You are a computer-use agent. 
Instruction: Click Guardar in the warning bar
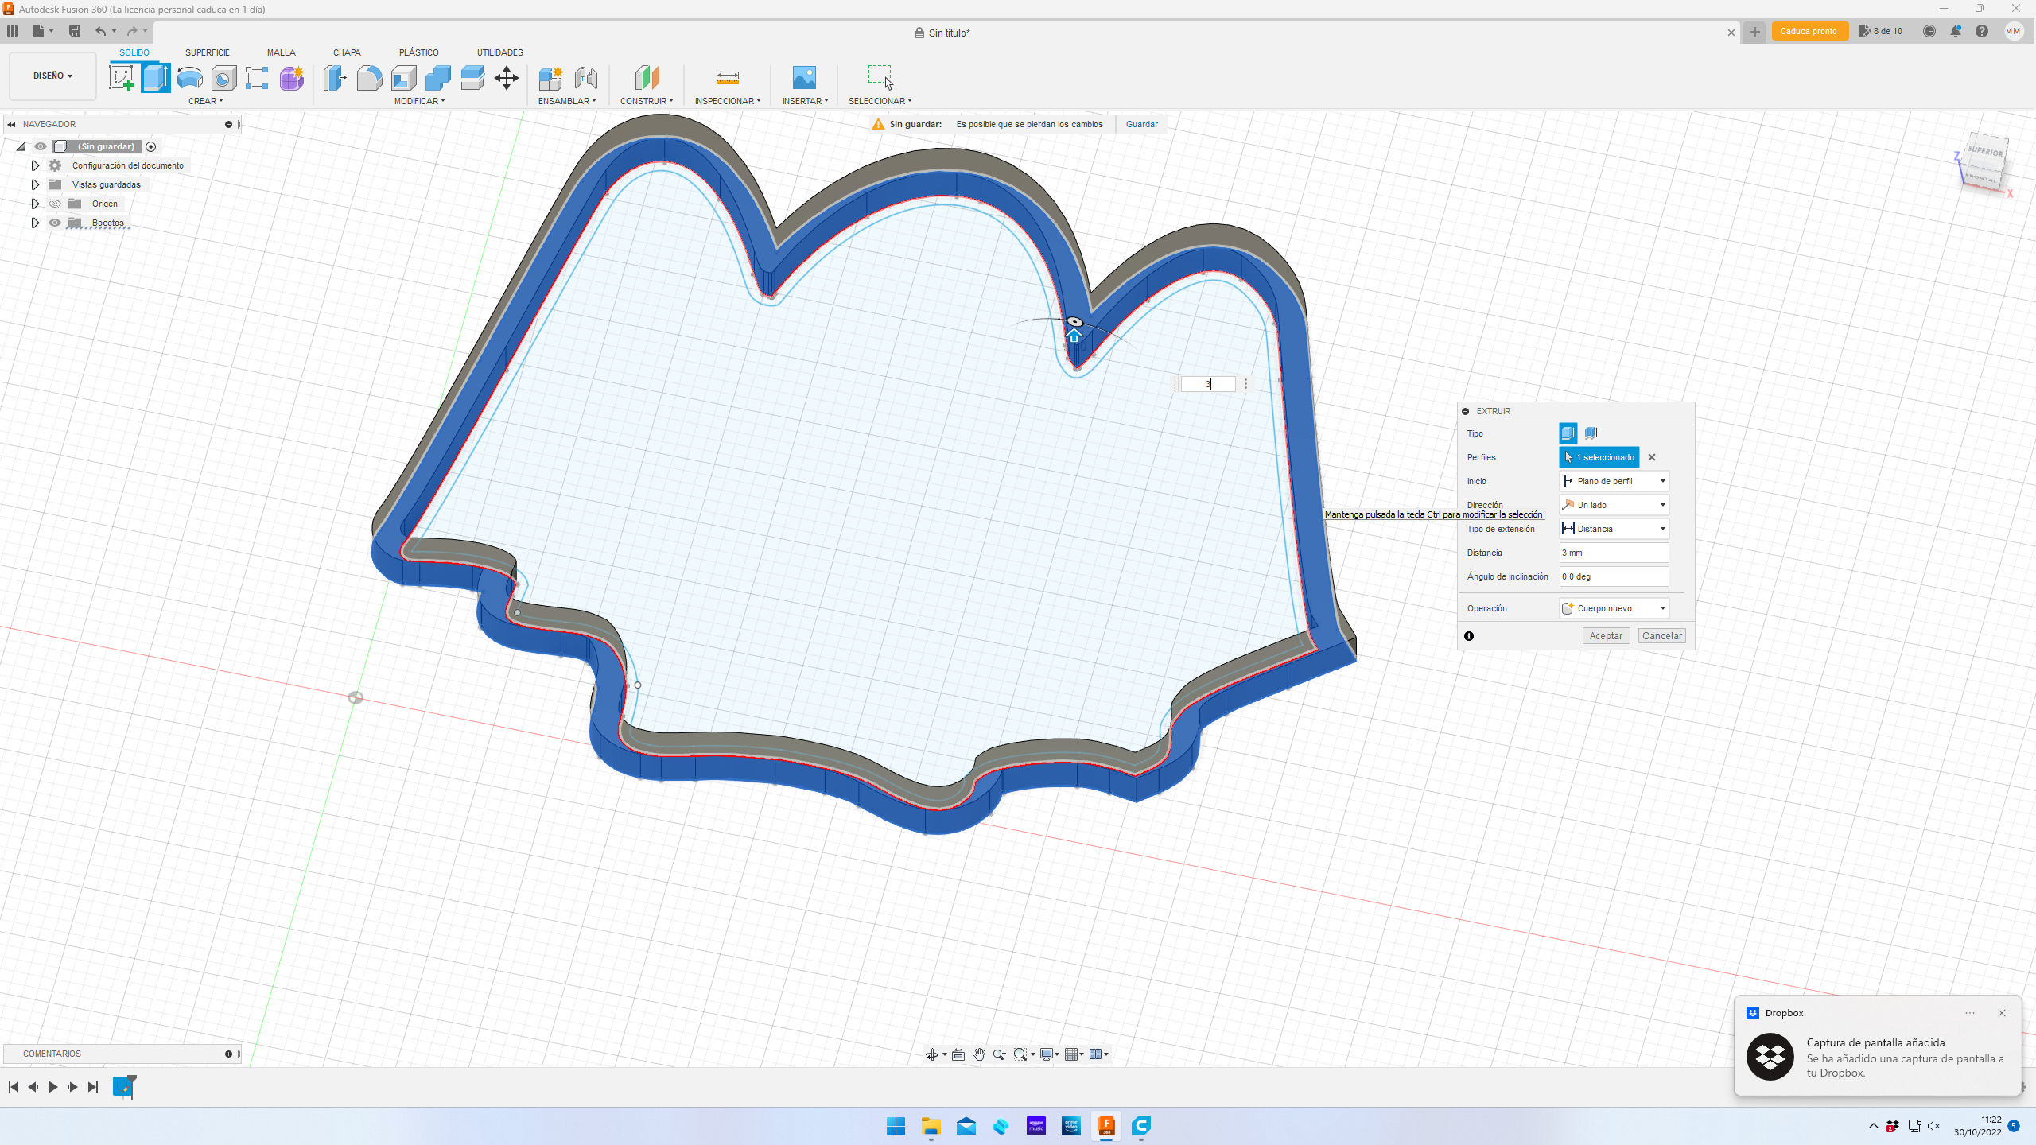click(x=1141, y=124)
